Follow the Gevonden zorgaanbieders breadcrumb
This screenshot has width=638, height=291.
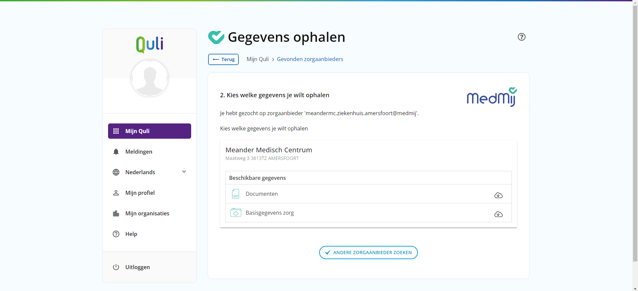310,59
